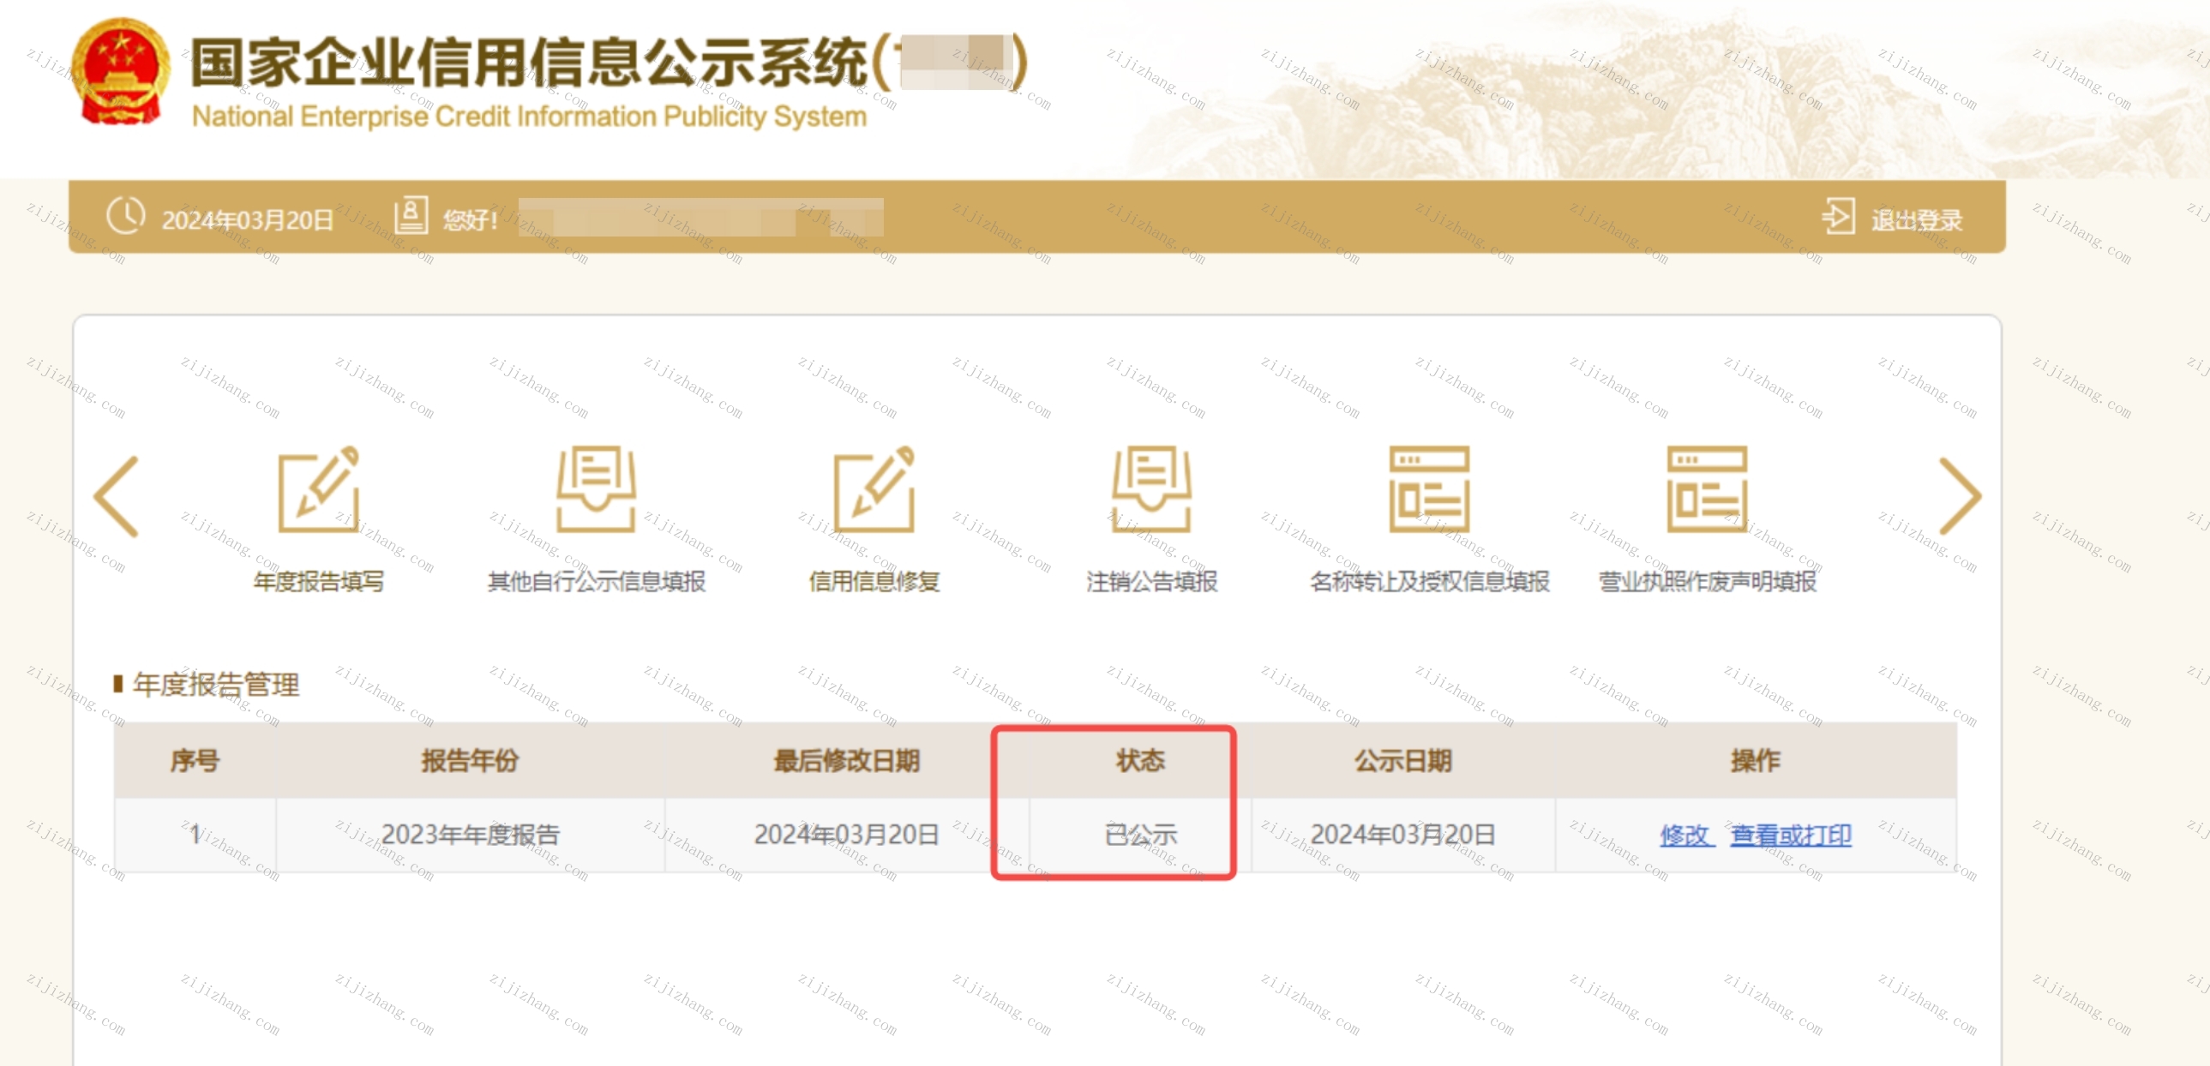Show next items with the right carousel arrow

(x=1960, y=495)
